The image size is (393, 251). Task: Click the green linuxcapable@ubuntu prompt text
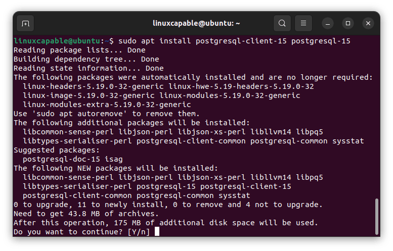[x=57, y=41]
